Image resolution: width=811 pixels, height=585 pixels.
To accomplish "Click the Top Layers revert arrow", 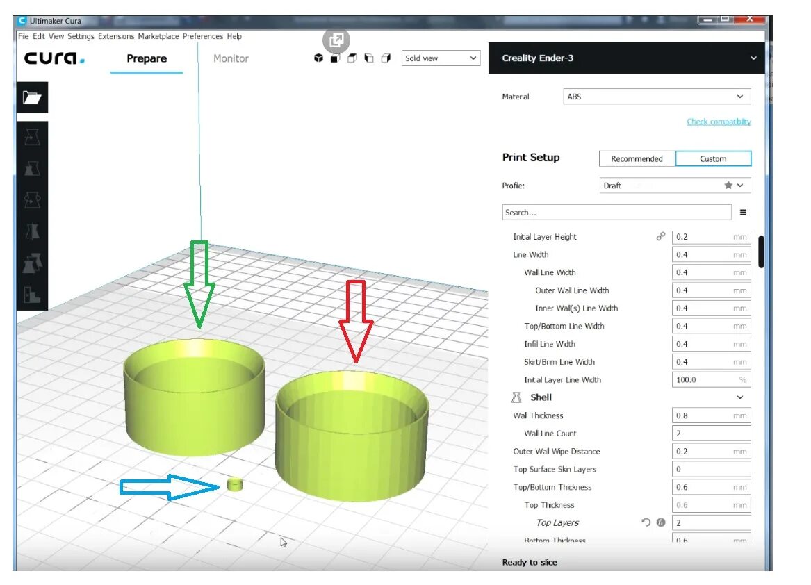I will click(x=645, y=522).
